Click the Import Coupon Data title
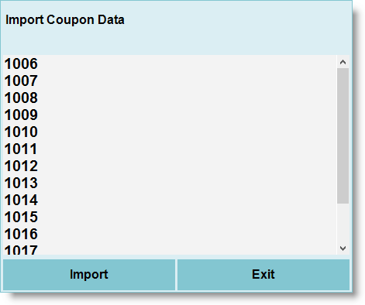Image resolution: width=365 pixels, height=305 pixels. click(x=65, y=20)
